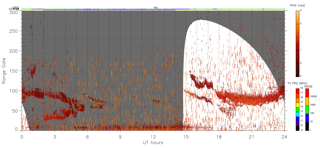Click TX FRQ legend label "16"

coord(301,97)
